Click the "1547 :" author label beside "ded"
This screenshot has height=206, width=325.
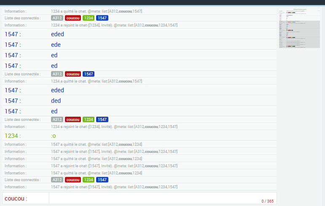click(13, 101)
